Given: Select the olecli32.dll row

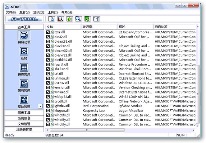Looking at the screenshot, I should click(120, 46).
